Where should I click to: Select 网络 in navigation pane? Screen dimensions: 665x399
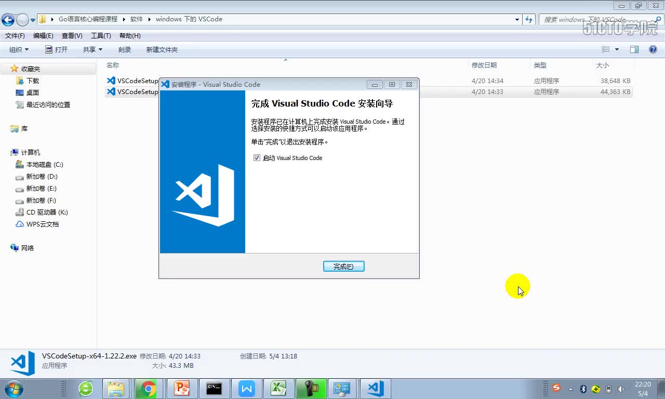28,248
